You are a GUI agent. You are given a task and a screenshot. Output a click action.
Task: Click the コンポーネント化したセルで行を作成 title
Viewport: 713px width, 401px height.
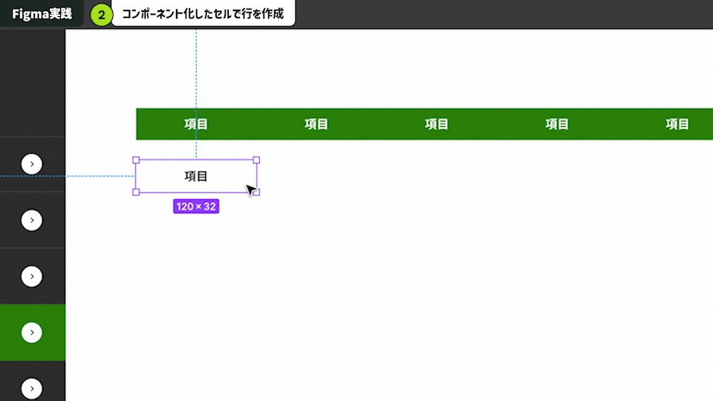[x=203, y=14]
